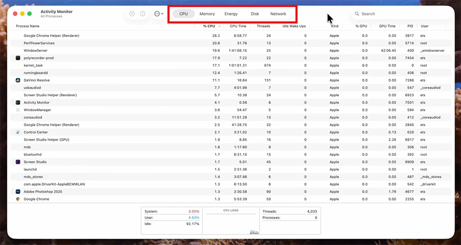Select Screen Studio Helper (Renderer) row
This screenshot has width=461, height=245.
coord(231,95)
